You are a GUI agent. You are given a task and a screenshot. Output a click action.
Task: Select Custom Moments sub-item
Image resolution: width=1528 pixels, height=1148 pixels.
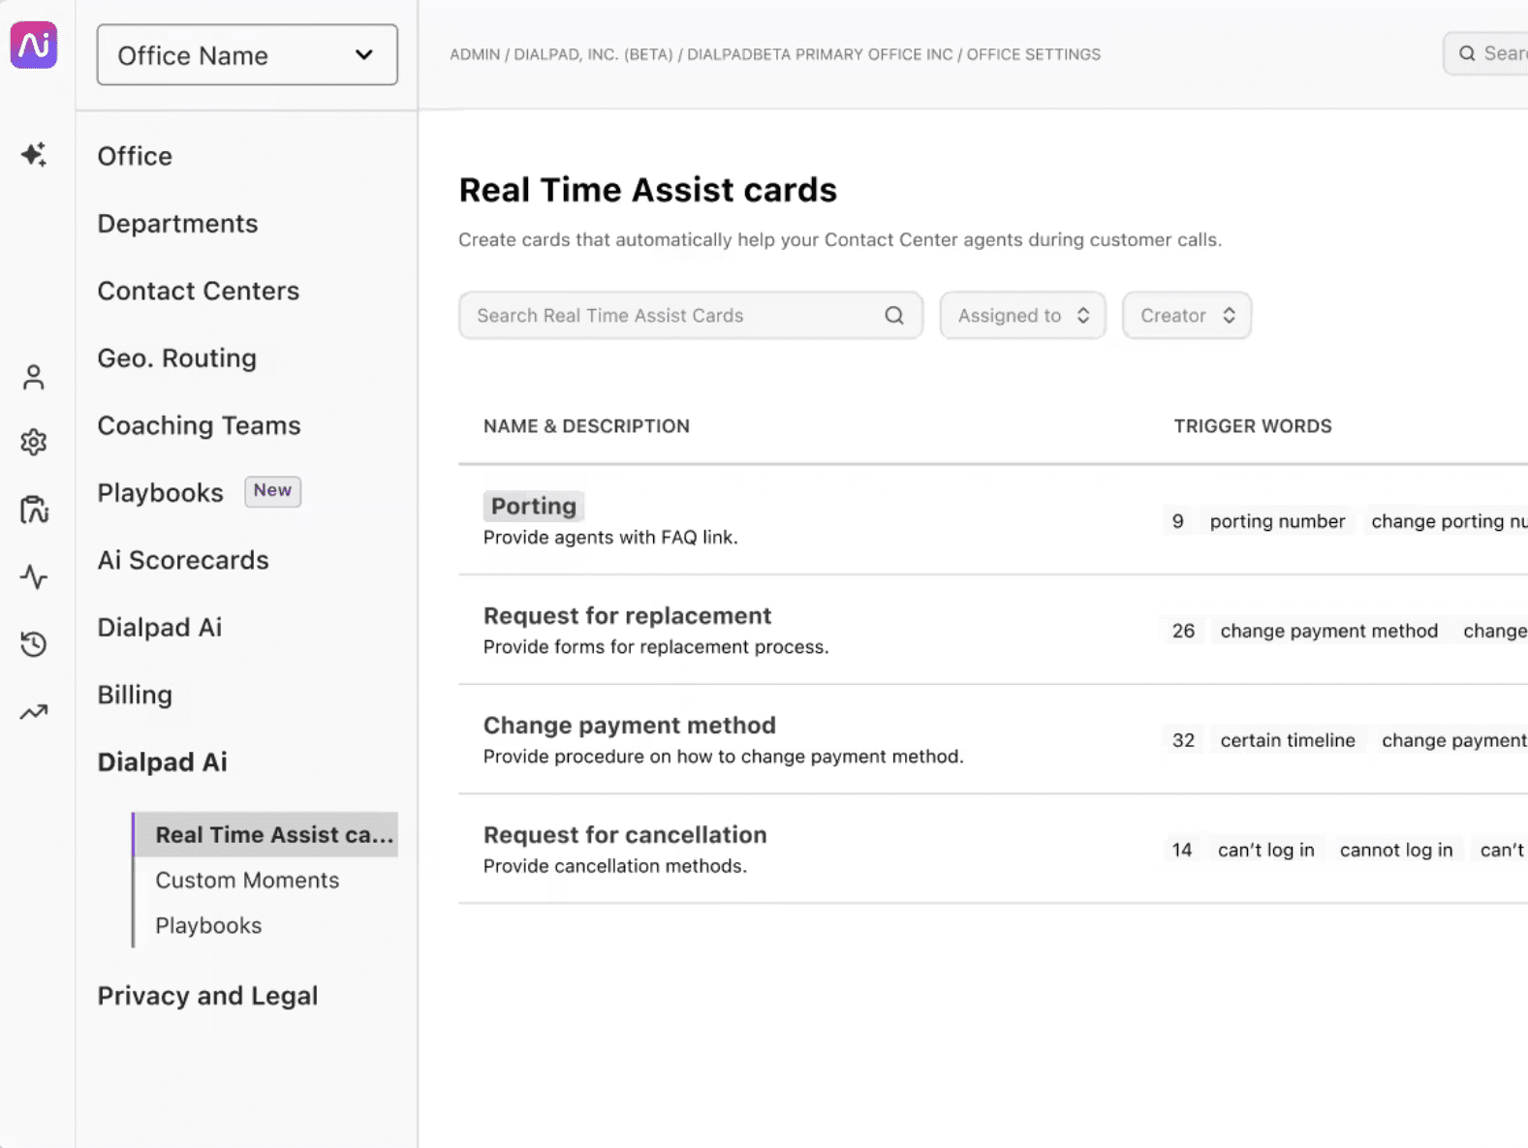247,880
